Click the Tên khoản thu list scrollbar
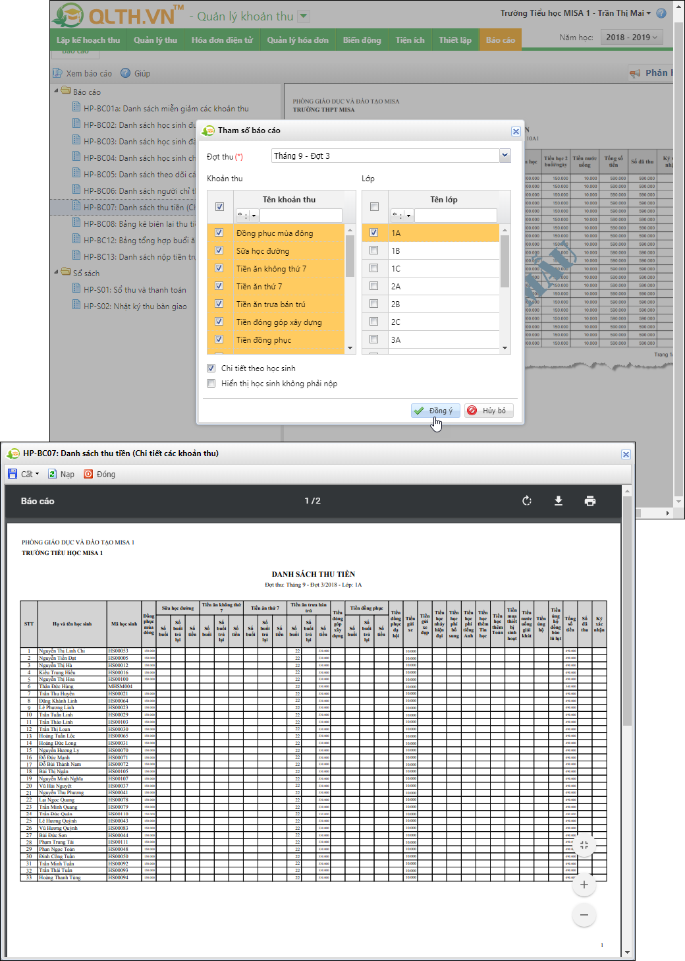Screen dimensions: 685x961 coord(350,256)
